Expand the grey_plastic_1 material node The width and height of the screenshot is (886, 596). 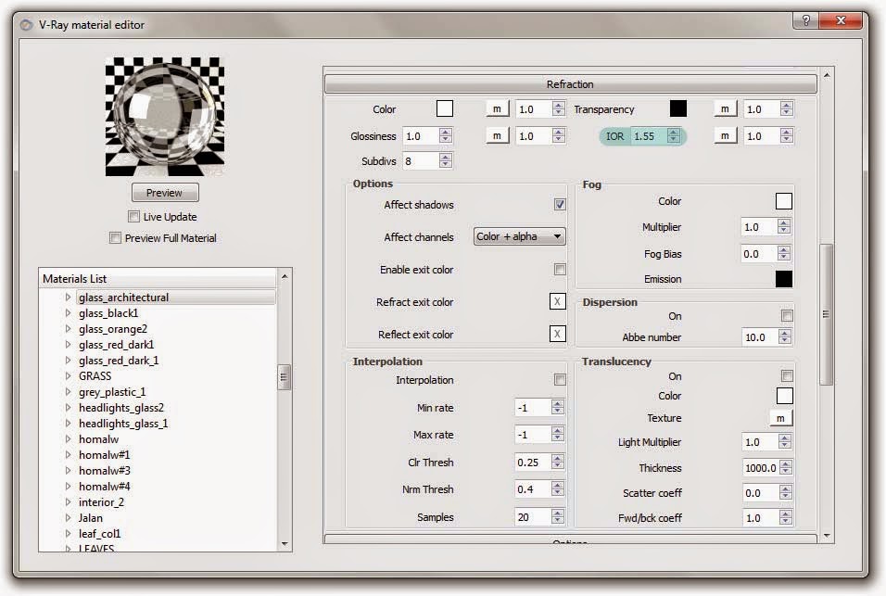click(x=68, y=391)
